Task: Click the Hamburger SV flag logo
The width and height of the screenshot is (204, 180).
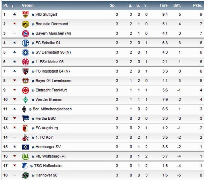Action: pyautogui.click(x=25, y=147)
